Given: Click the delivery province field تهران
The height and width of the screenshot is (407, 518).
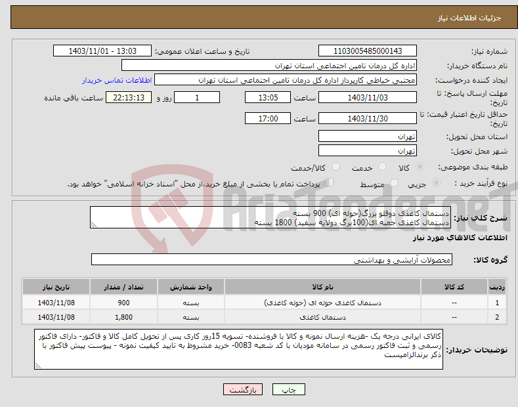Looking at the screenshot, I should [x=368, y=136].
